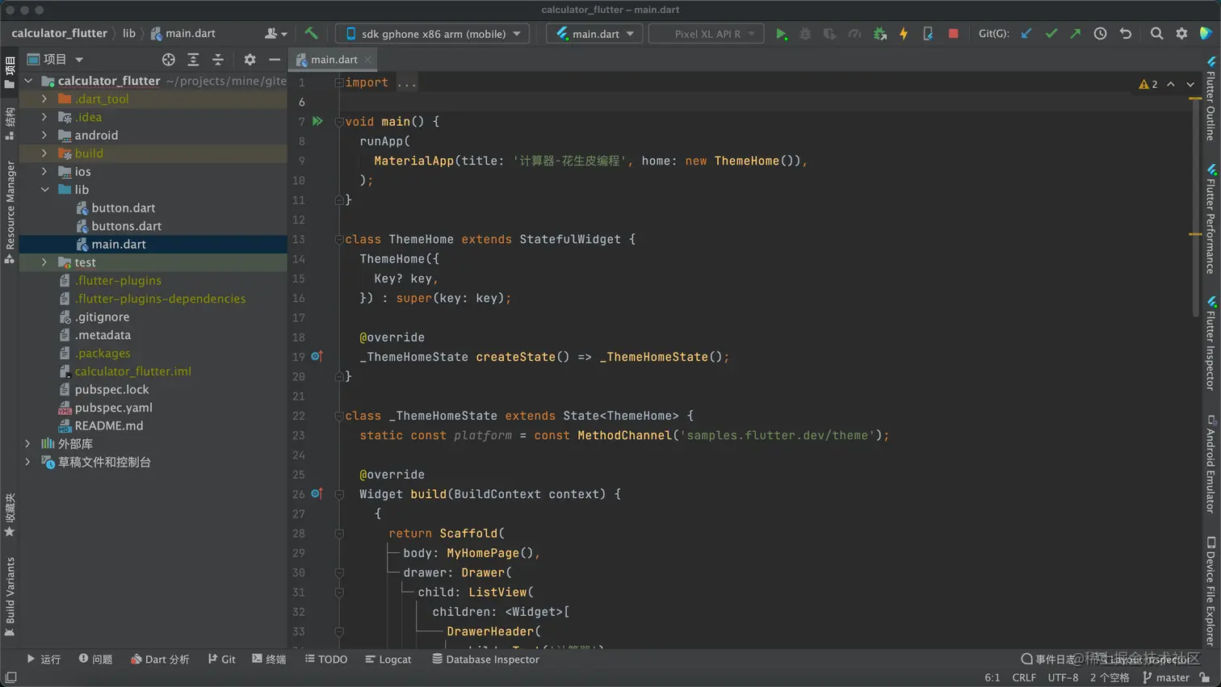Collapse the lib folder

[44, 190]
